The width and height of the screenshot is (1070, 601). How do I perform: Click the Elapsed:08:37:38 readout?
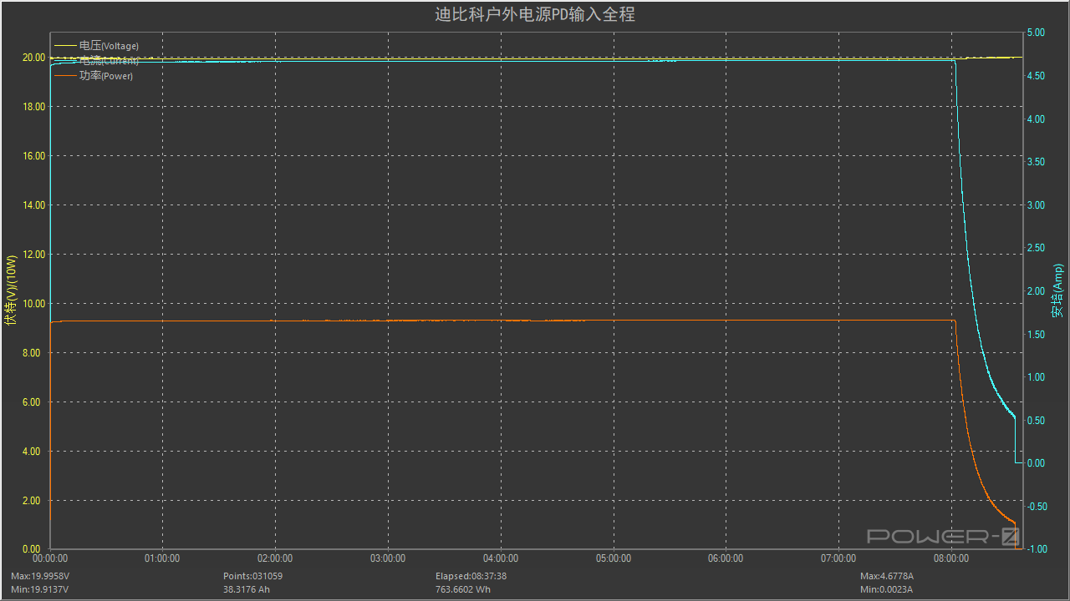coord(471,576)
